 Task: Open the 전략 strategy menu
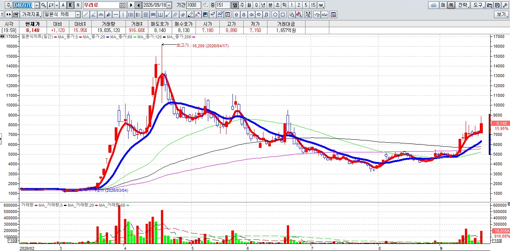[x=463, y=5]
